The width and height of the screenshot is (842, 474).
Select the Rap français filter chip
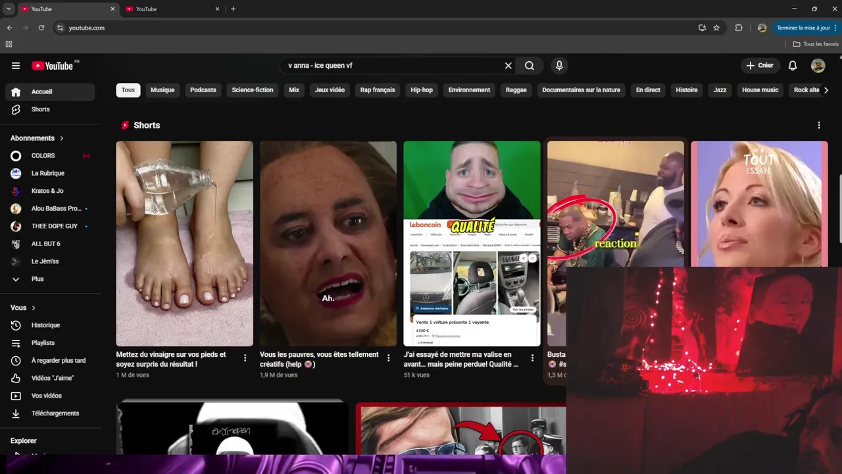[378, 90]
